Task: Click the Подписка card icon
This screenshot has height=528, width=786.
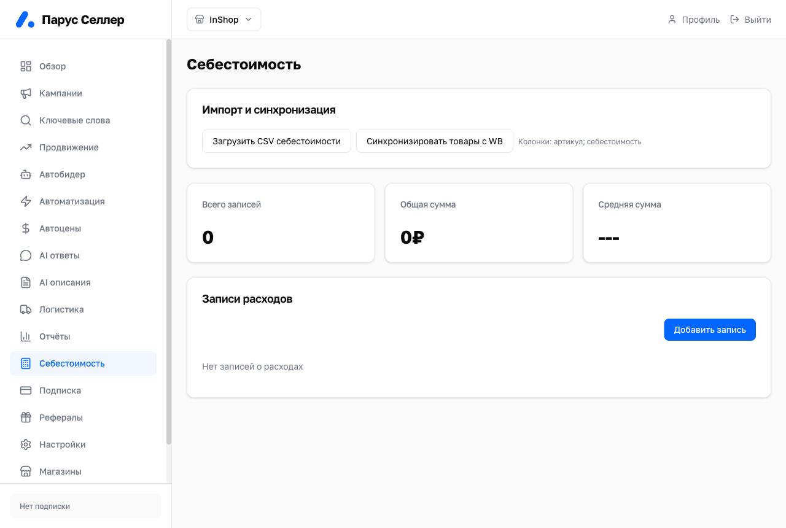Action: [26, 390]
